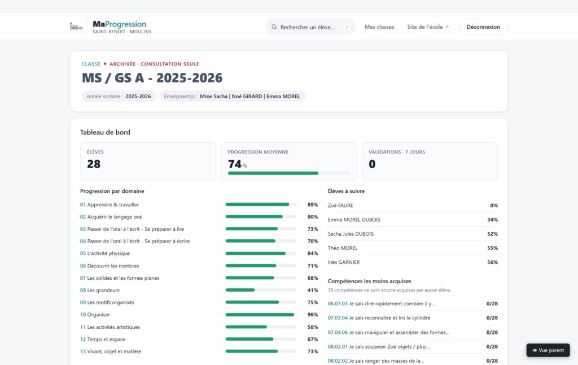The height and width of the screenshot is (365, 578).
Task: Open competence 07.03.04 reconnaître le cylindre
Action: point(413,318)
